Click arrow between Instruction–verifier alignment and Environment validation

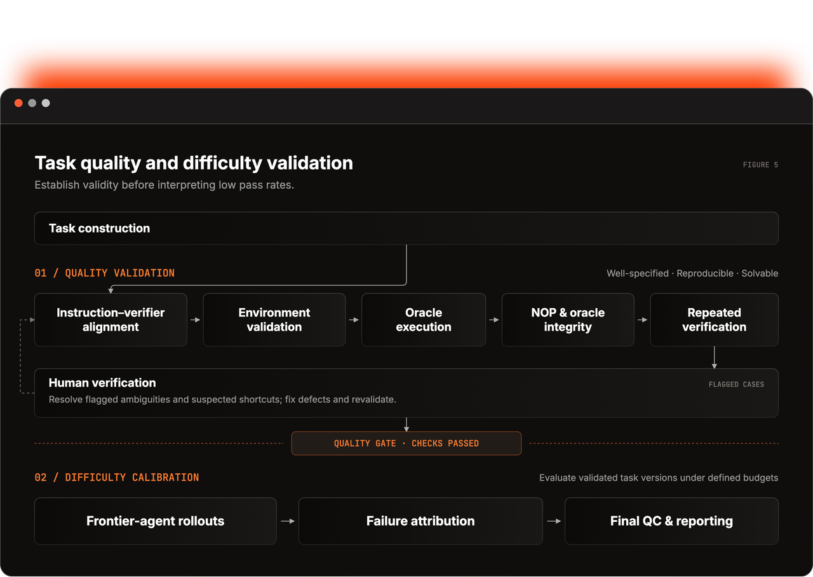195,320
